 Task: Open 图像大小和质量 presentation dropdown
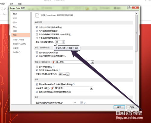pyautogui.click(x=92, y=62)
